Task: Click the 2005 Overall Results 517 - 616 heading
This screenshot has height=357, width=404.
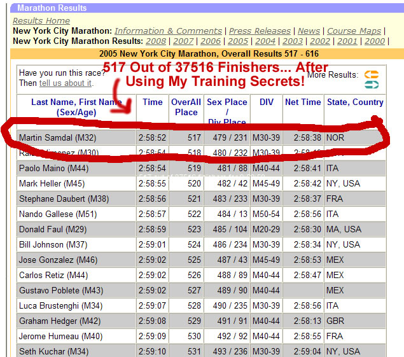Action: (x=209, y=53)
